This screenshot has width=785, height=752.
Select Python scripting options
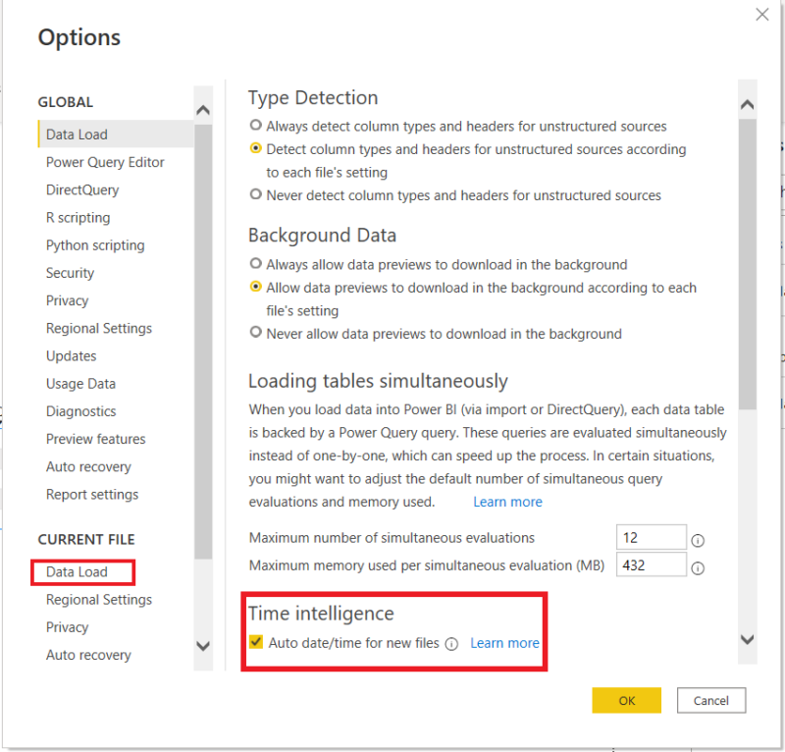click(95, 244)
